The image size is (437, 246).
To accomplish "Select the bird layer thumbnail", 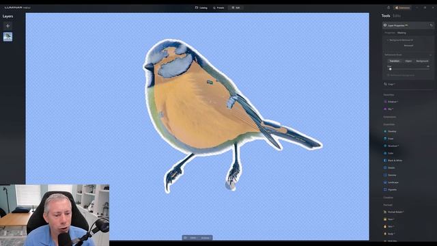I will click(x=8, y=37).
